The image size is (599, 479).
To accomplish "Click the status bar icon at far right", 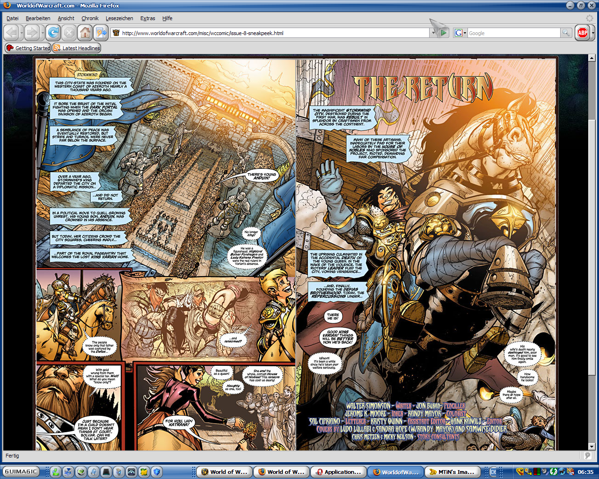I will point(588,455).
